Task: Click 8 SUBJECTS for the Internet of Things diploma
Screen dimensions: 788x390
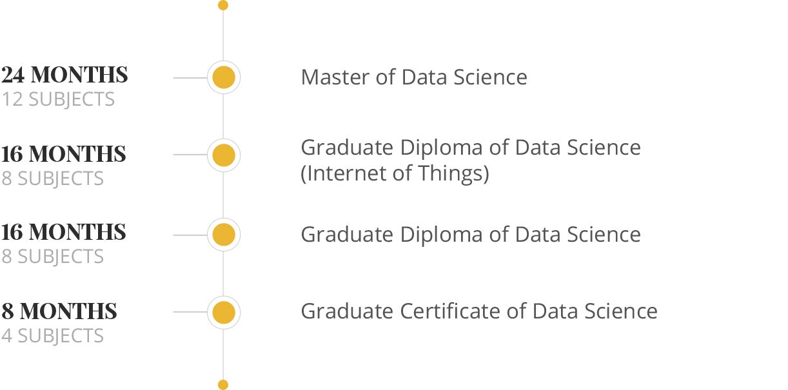Action: (52, 179)
